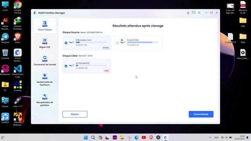Viewport: 251px width, 141px height.
Task: Click the Résultats attendus après clonage heading
Action: pos(138,26)
